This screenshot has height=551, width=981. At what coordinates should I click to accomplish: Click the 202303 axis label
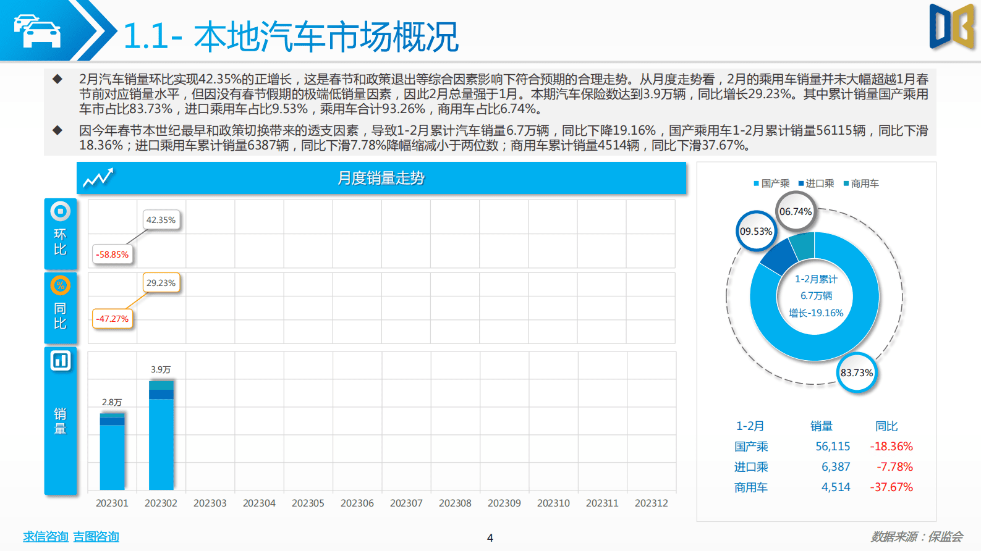click(x=210, y=503)
